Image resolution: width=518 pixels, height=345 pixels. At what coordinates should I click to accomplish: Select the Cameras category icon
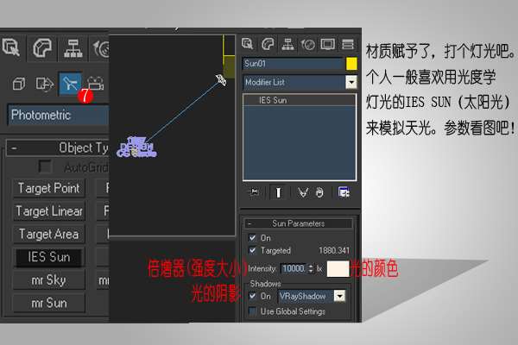click(96, 84)
